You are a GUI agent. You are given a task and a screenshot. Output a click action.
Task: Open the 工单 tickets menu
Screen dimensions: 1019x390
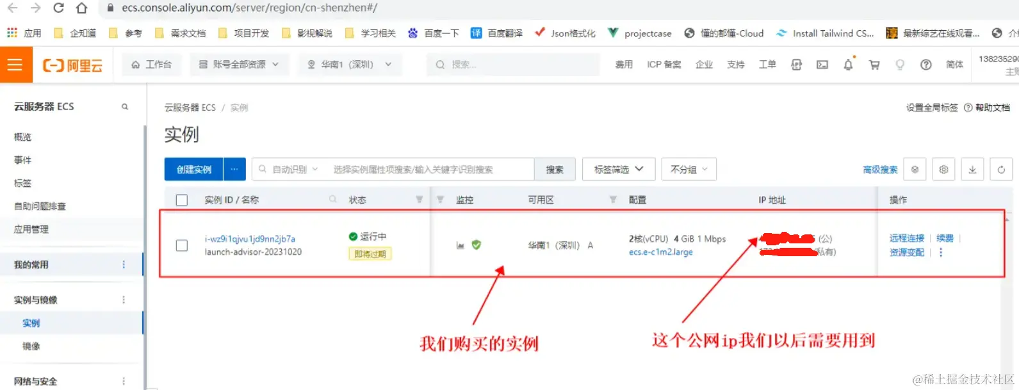click(x=767, y=65)
